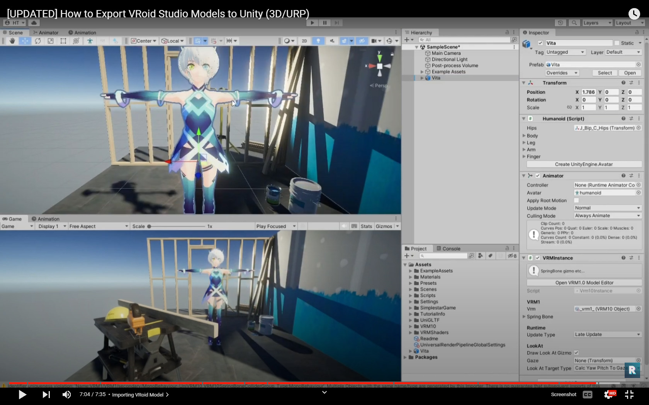This screenshot has height=405, width=649.
Task: Toggle VRMInstance component enabled checkbox
Action: point(538,258)
